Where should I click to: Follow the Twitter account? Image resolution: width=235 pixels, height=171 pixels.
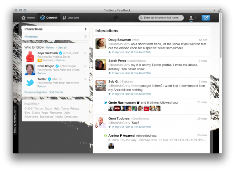42,87
